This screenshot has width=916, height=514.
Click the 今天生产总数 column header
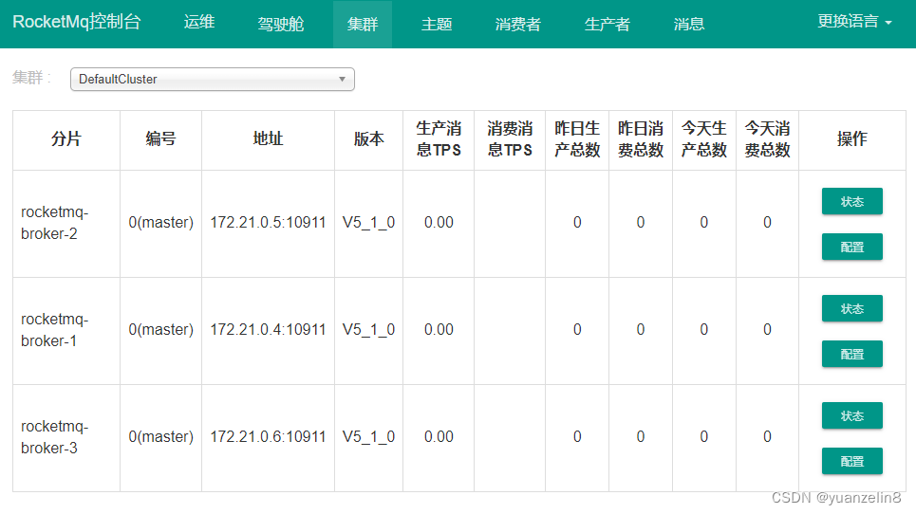(704, 138)
